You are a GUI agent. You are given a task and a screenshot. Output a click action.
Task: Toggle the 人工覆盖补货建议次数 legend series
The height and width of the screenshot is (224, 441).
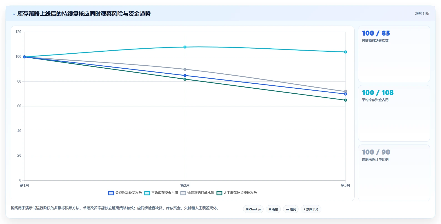click(237, 193)
